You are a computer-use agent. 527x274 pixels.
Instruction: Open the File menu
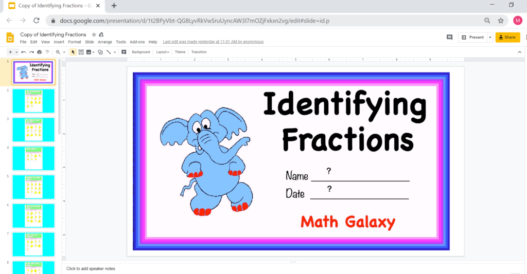point(23,42)
